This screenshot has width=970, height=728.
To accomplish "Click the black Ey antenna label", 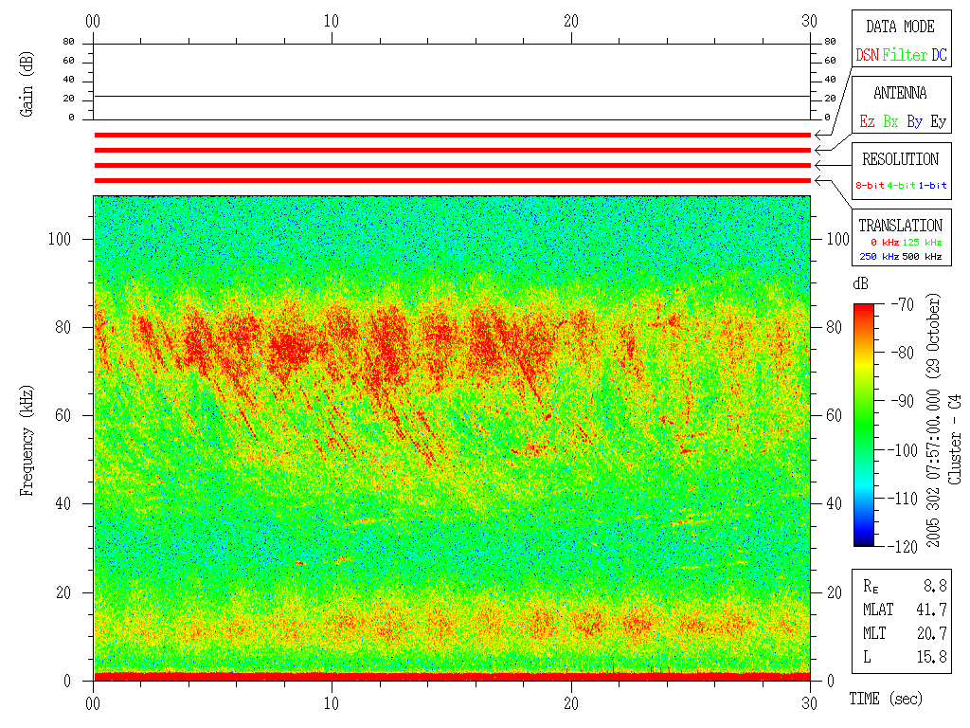I will 938,122.
